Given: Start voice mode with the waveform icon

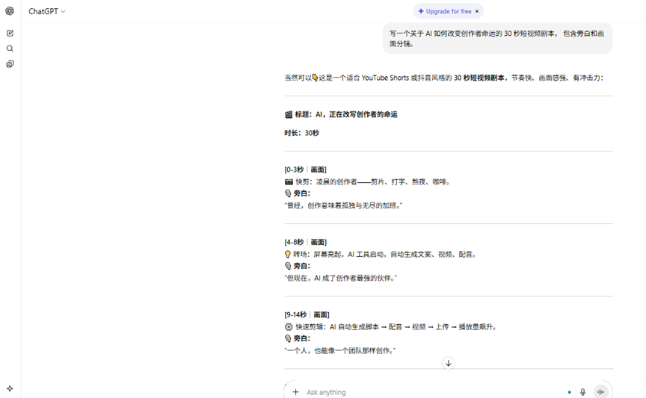Looking at the screenshot, I should [x=600, y=392].
